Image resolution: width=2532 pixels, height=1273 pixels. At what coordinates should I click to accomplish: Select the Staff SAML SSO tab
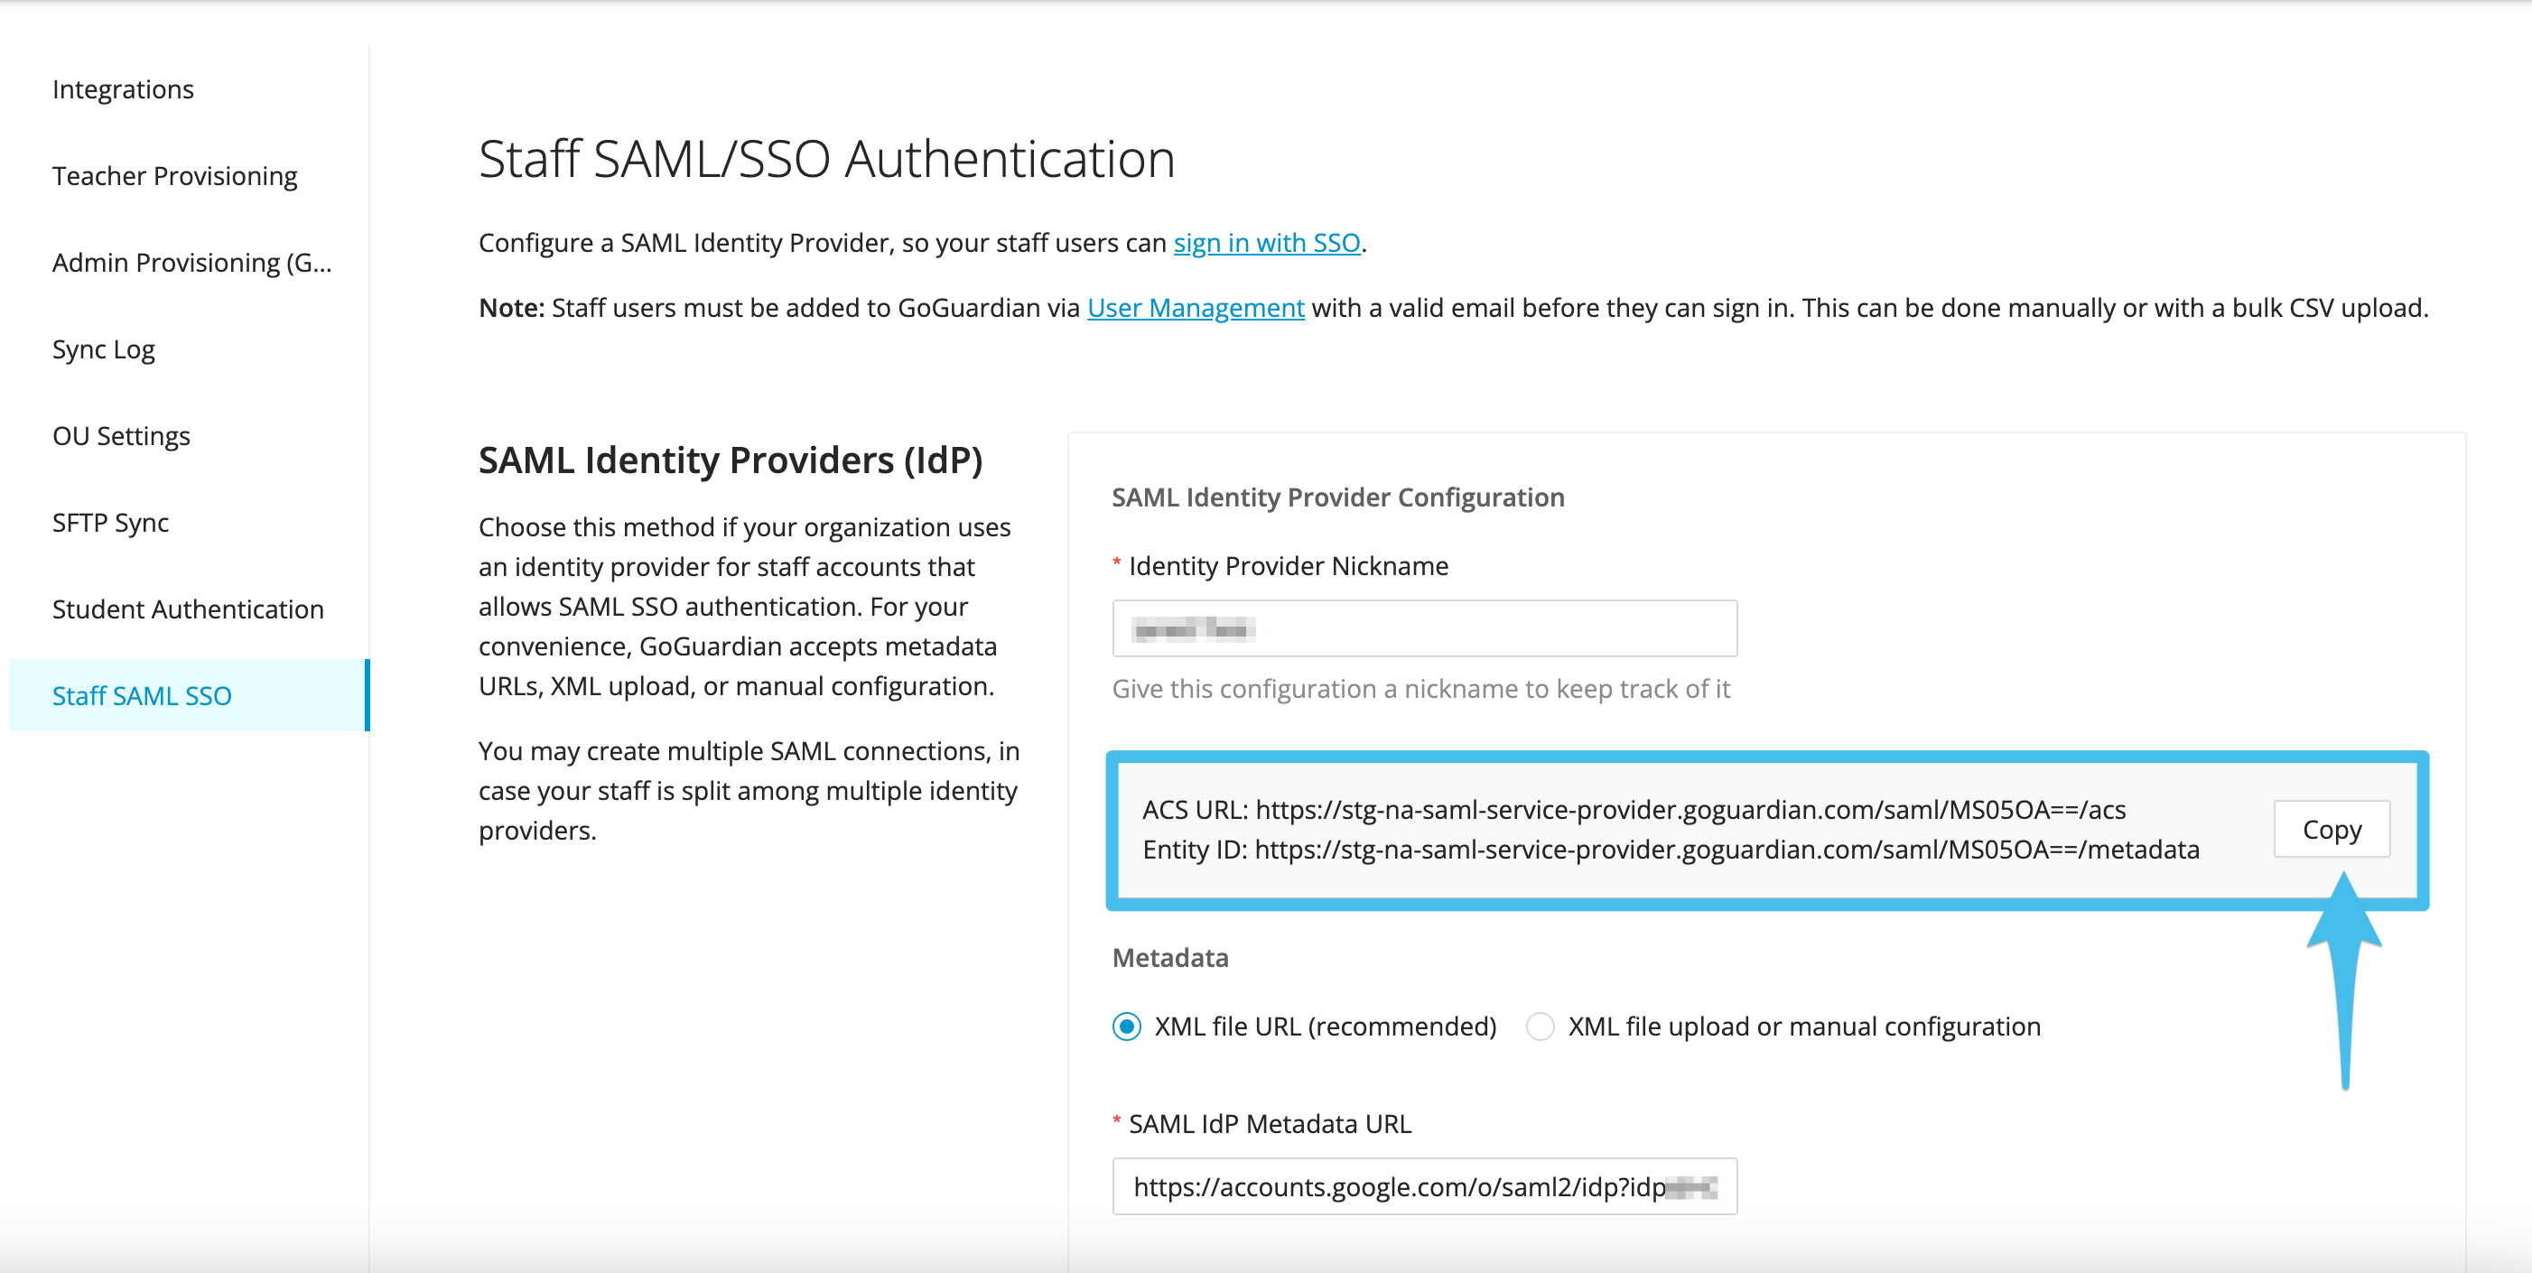142,695
